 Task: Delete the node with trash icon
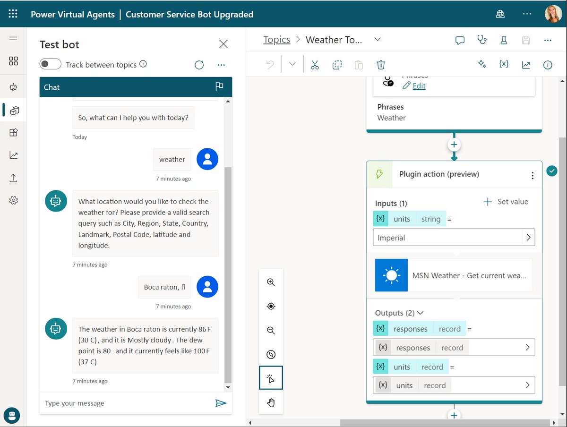click(381, 65)
